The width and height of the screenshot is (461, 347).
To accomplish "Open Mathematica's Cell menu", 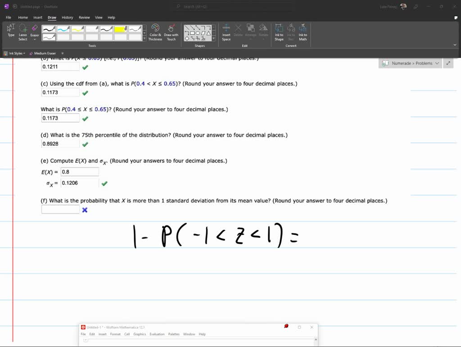I will click(x=127, y=334).
